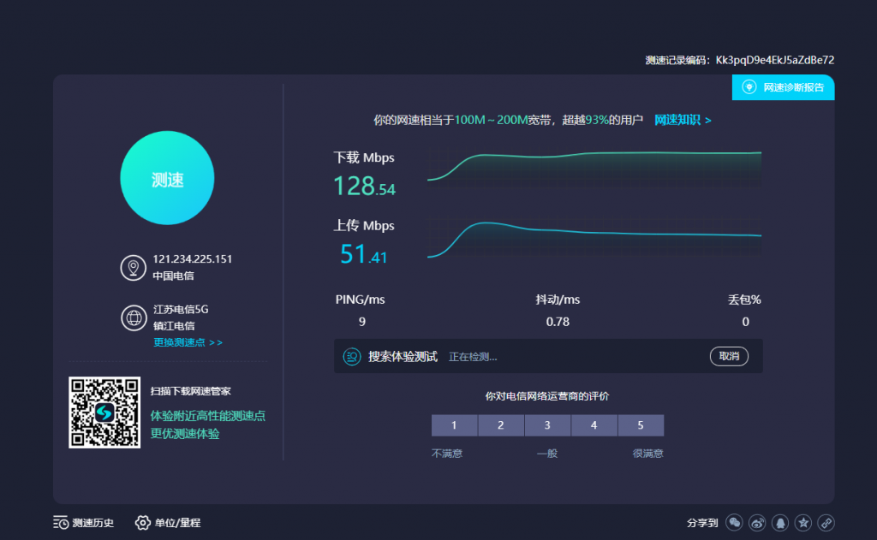877x540 pixels.
Task: Open 单位/量程 unit settings gear
Action: point(168,522)
